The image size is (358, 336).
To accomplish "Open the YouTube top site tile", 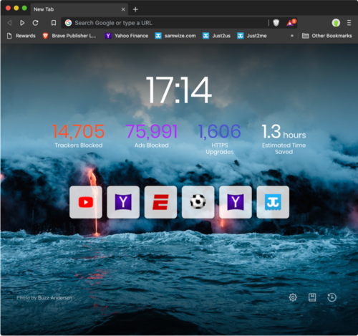I will click(x=86, y=202).
